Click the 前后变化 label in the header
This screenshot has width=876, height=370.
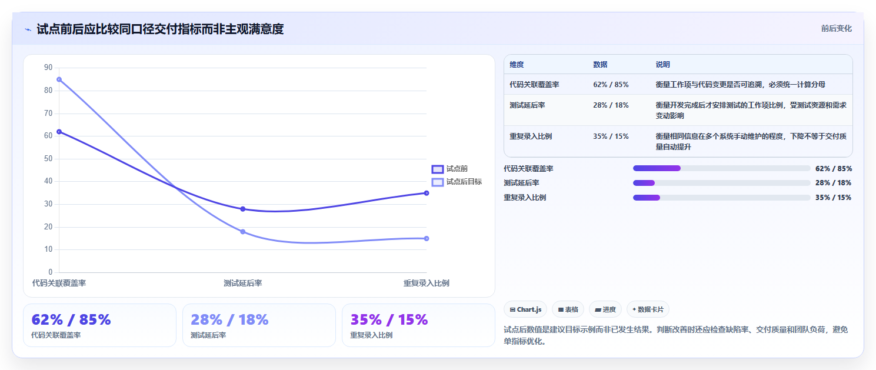point(836,28)
